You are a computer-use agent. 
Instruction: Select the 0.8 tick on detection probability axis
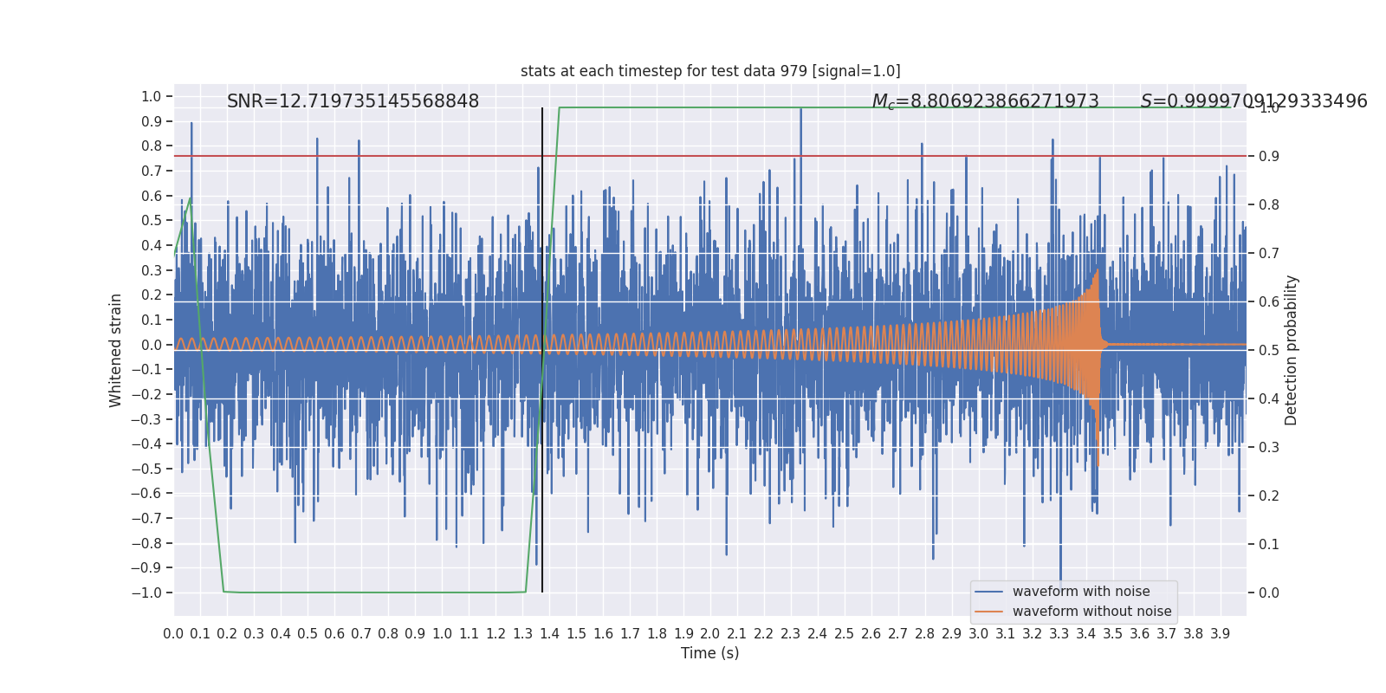1269,204
